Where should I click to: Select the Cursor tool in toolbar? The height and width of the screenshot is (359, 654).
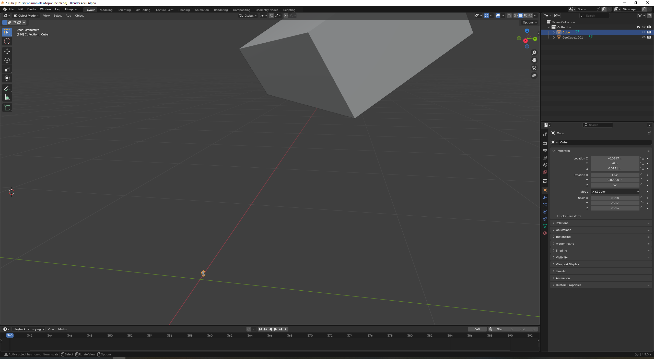[7, 41]
